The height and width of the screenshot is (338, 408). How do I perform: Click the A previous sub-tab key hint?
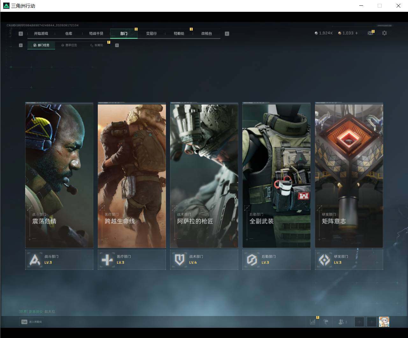pos(21,45)
